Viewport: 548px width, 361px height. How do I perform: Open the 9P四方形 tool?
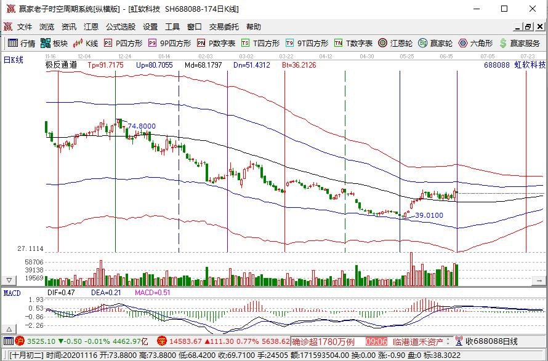pyautogui.click(x=169, y=43)
